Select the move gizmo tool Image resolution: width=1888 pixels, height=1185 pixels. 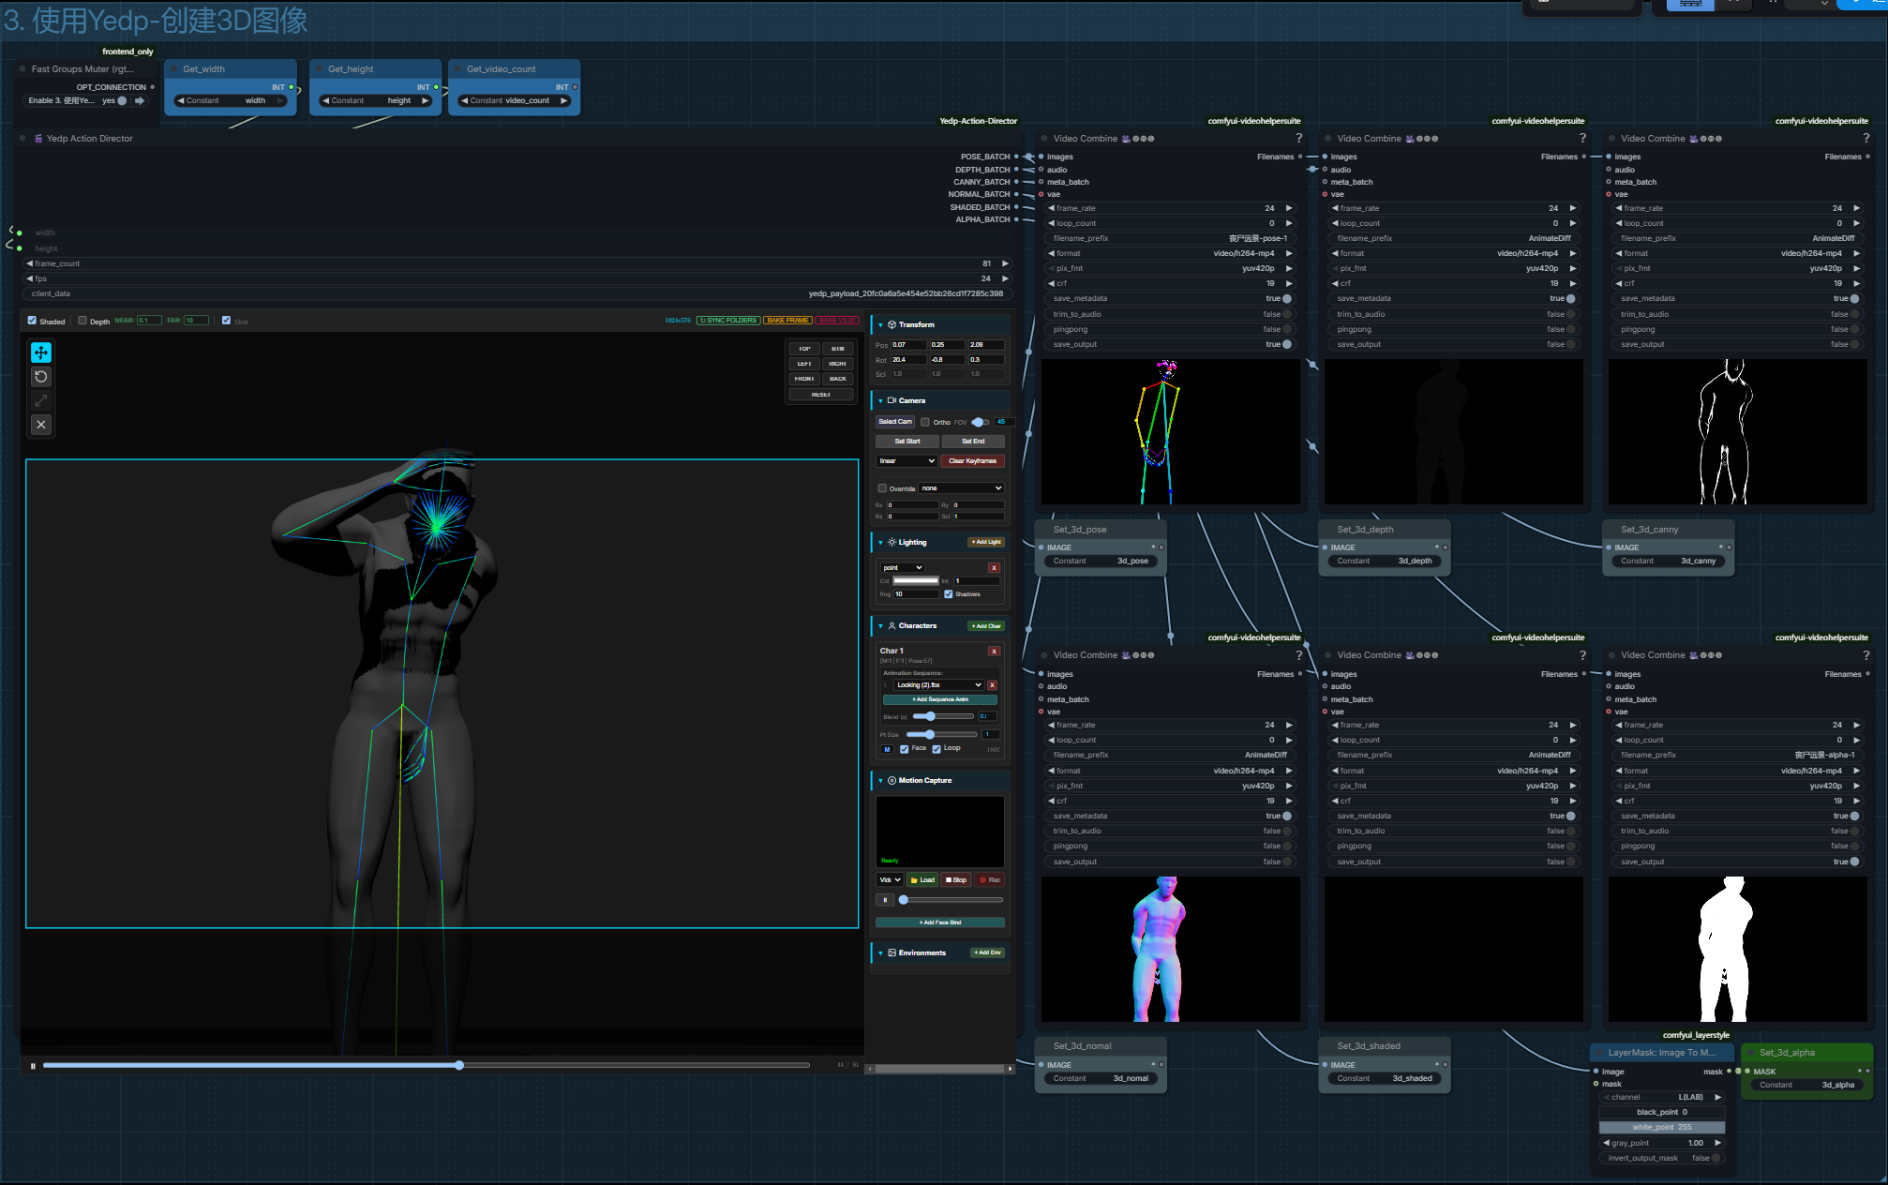[x=41, y=352]
